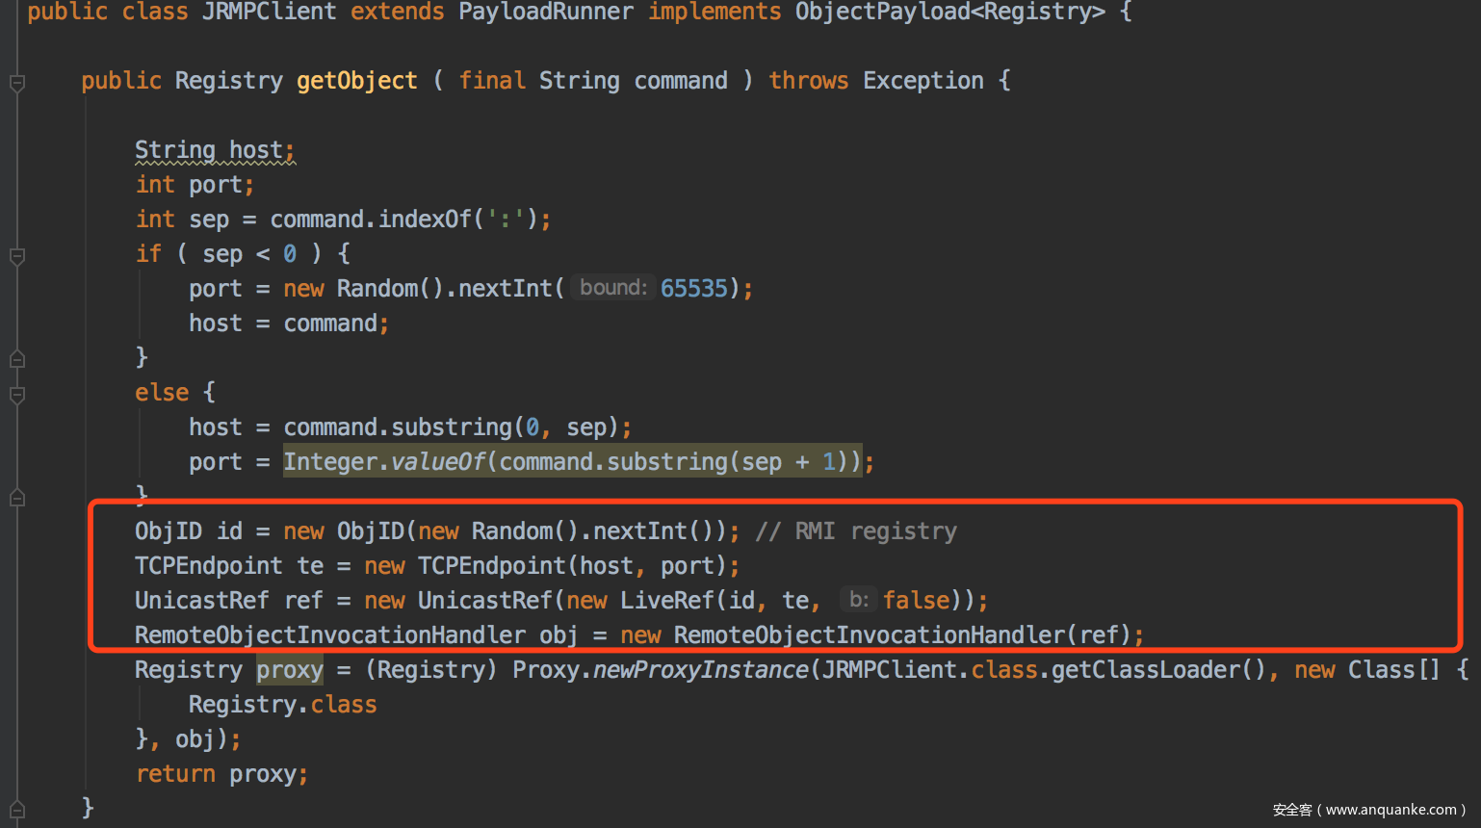This screenshot has width=1481, height=828.
Task: Click the 'b:' parameter hint
Action: pyautogui.click(x=859, y=599)
